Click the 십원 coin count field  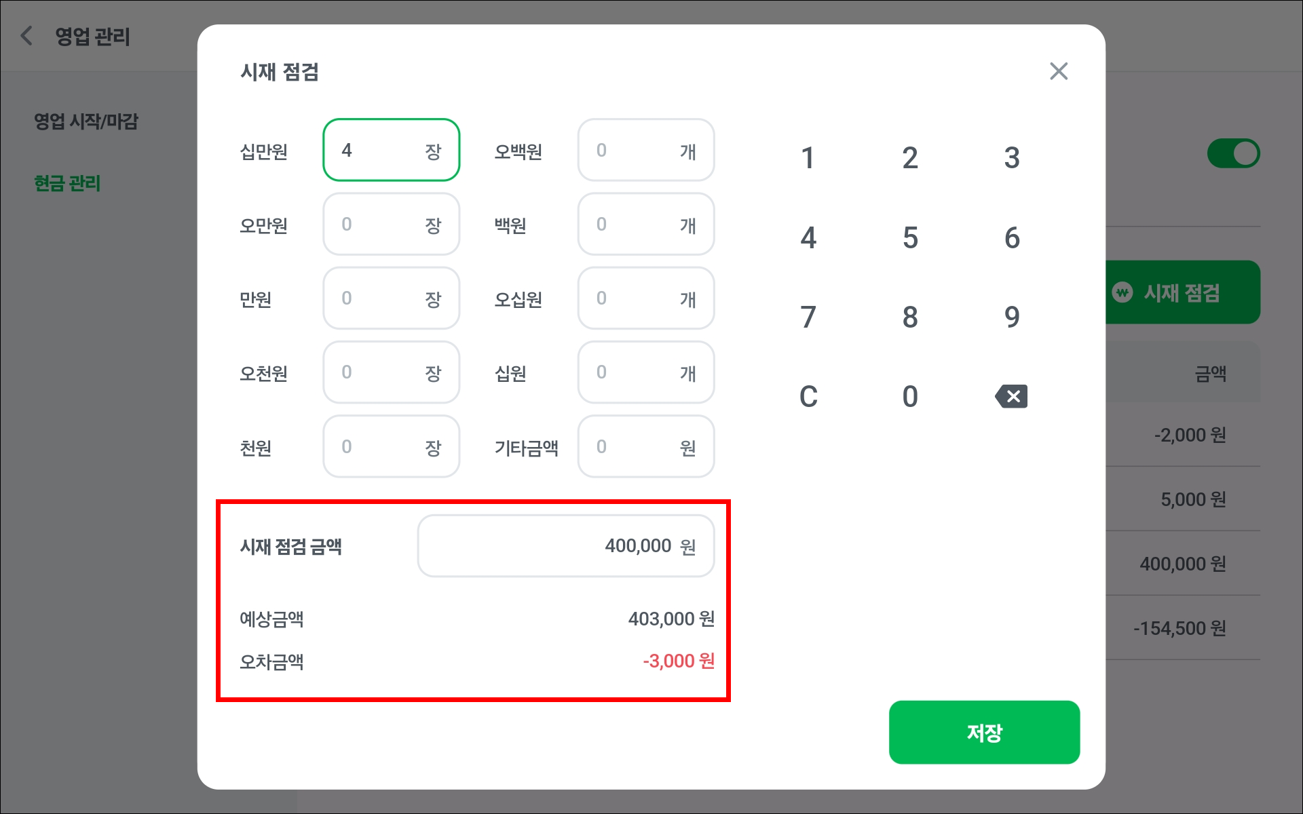645,372
